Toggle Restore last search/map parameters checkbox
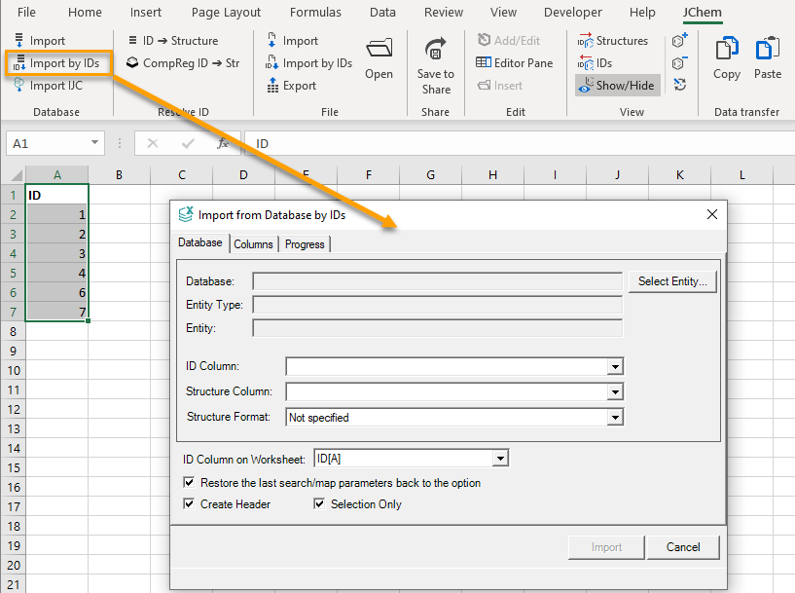Viewport: 795px width, 593px height. (x=189, y=483)
